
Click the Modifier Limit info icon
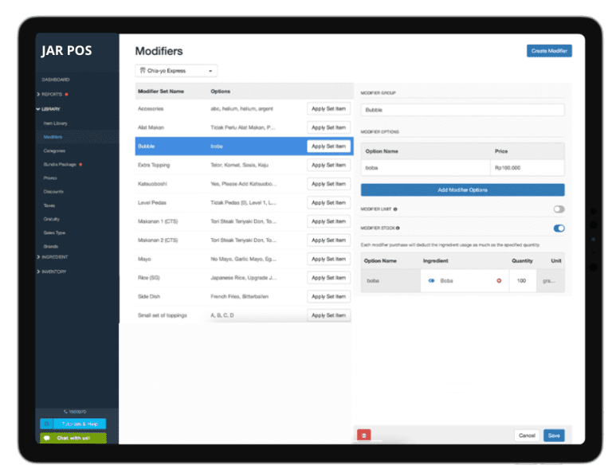coord(395,209)
